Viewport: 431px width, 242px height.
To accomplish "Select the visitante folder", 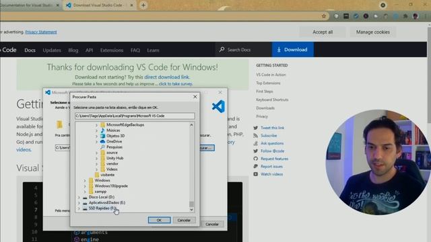I will (108, 175).
